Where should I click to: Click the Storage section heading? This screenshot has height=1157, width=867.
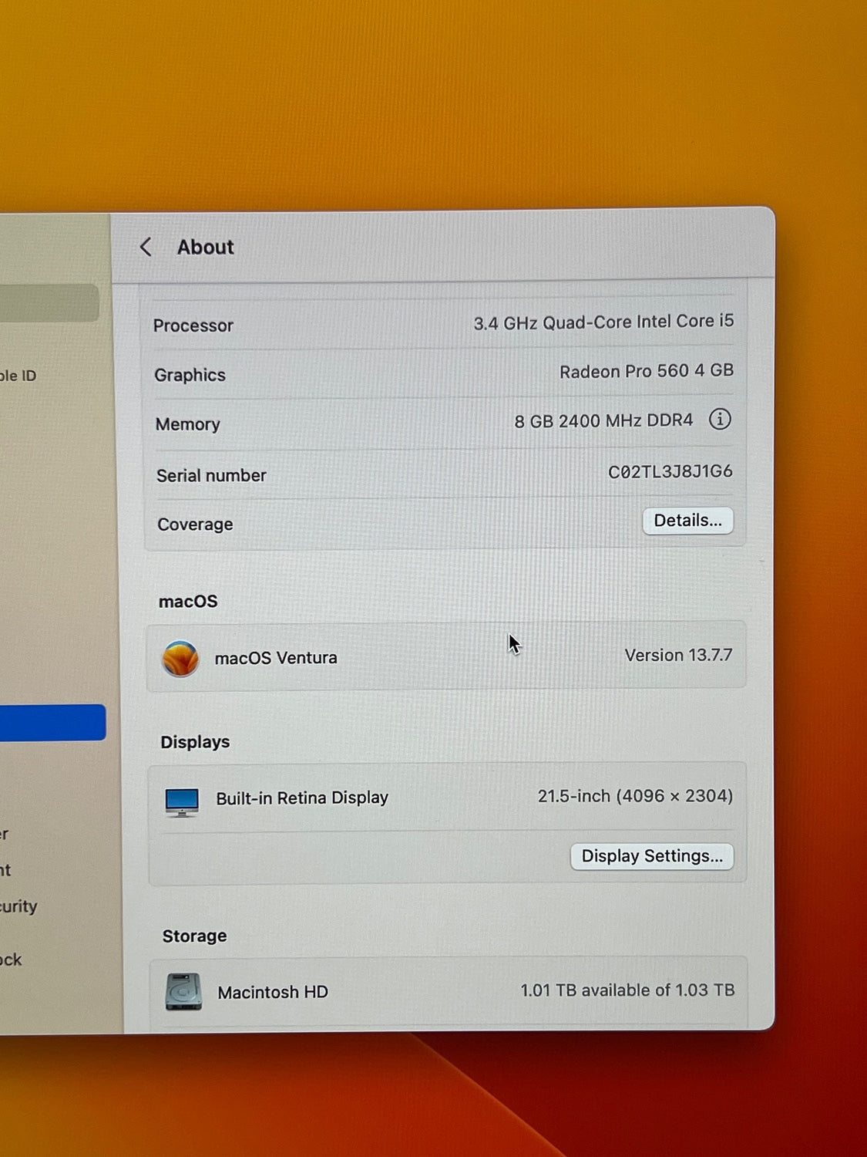pyautogui.click(x=194, y=936)
